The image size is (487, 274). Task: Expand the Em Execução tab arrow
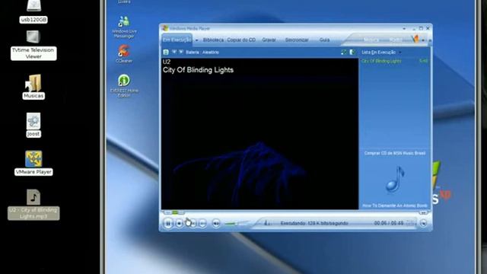[196, 40]
